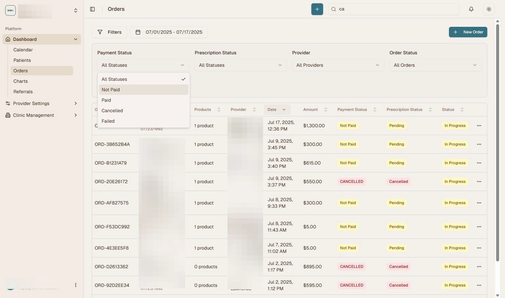
Task: Sort by the Amount column
Action: coord(315,110)
